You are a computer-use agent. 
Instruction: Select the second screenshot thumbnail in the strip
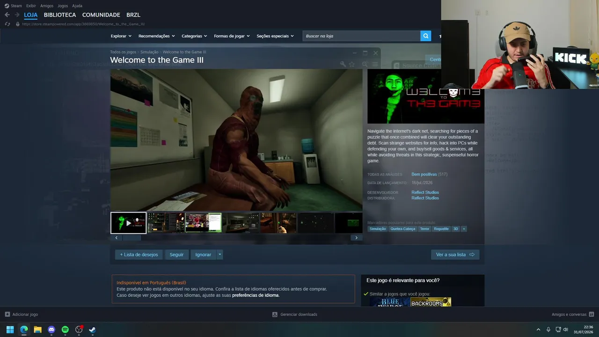[x=166, y=223]
